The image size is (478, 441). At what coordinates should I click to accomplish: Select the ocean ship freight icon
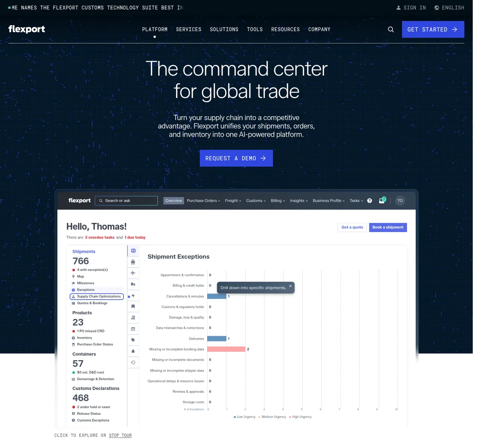tap(133, 262)
